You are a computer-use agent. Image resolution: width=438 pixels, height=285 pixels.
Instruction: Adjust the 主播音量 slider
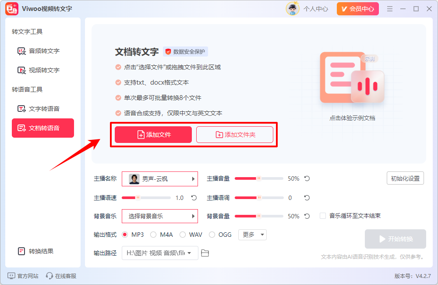(x=259, y=178)
